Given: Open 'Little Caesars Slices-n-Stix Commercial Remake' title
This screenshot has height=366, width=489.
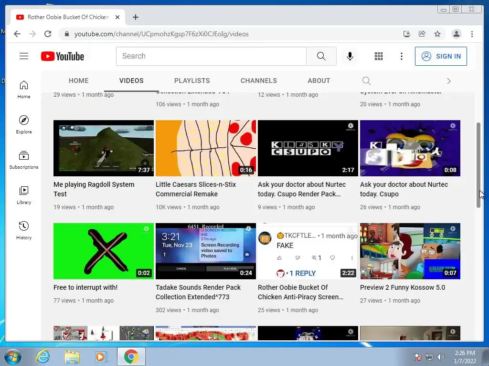Looking at the screenshot, I should coord(196,189).
